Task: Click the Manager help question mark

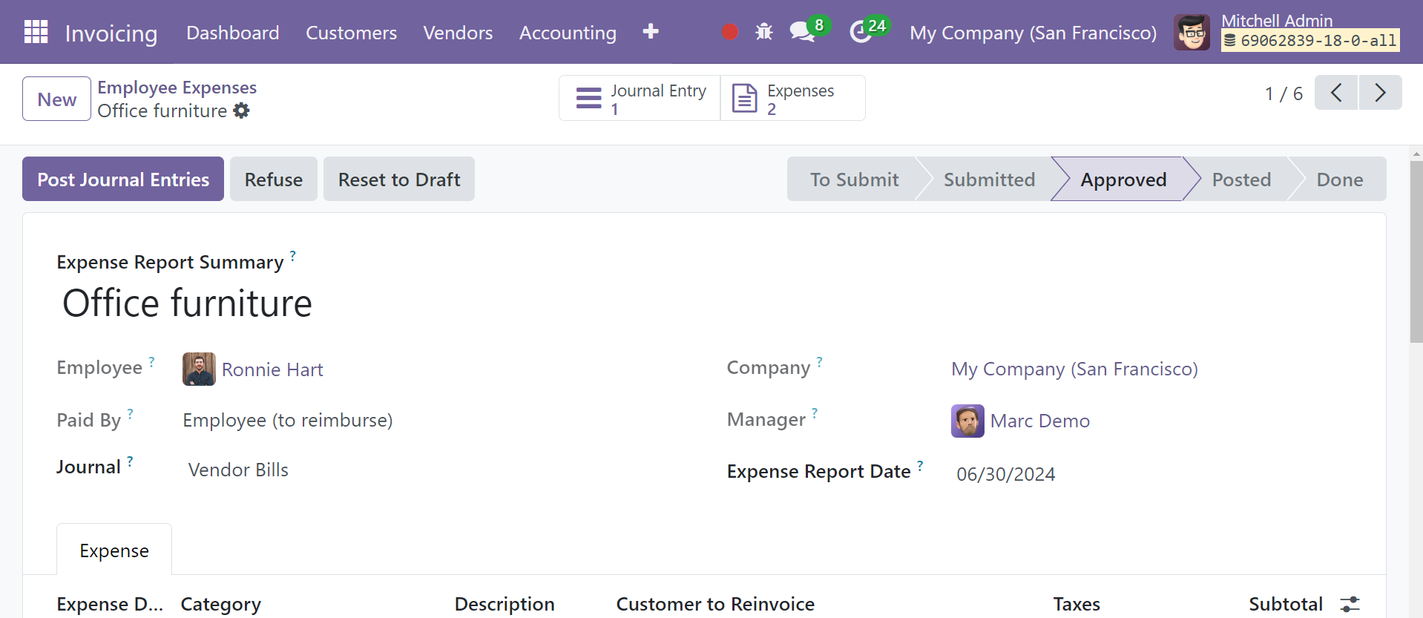Action: 815,413
